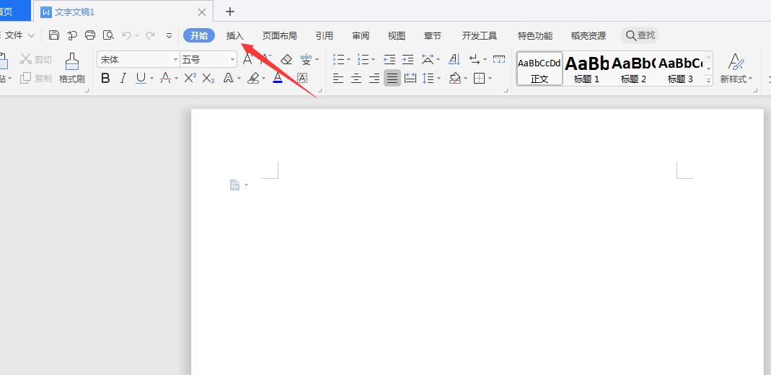Screen dimensions: 771x375
Task: Open the 稻壳资源 tab
Action: pos(588,35)
